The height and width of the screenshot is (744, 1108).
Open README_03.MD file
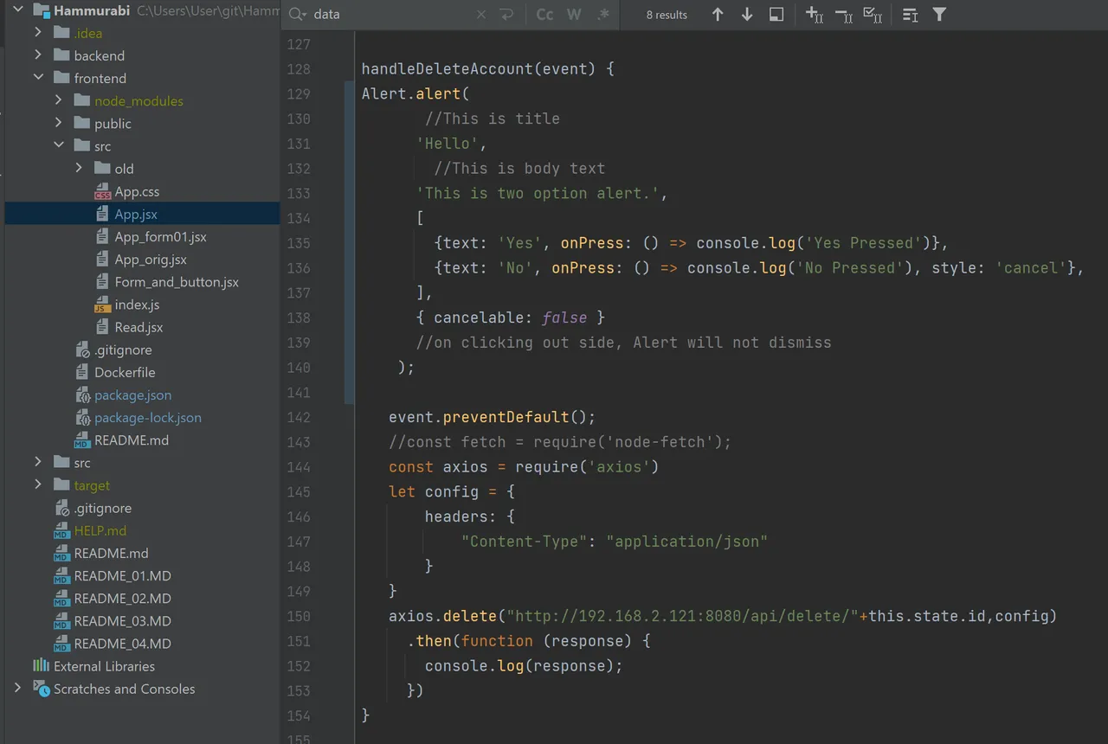point(122,620)
